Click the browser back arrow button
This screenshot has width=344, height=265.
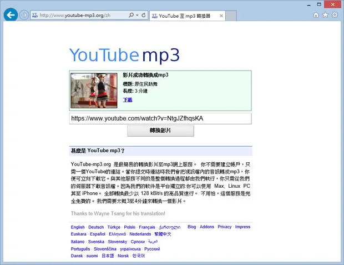[11, 15]
